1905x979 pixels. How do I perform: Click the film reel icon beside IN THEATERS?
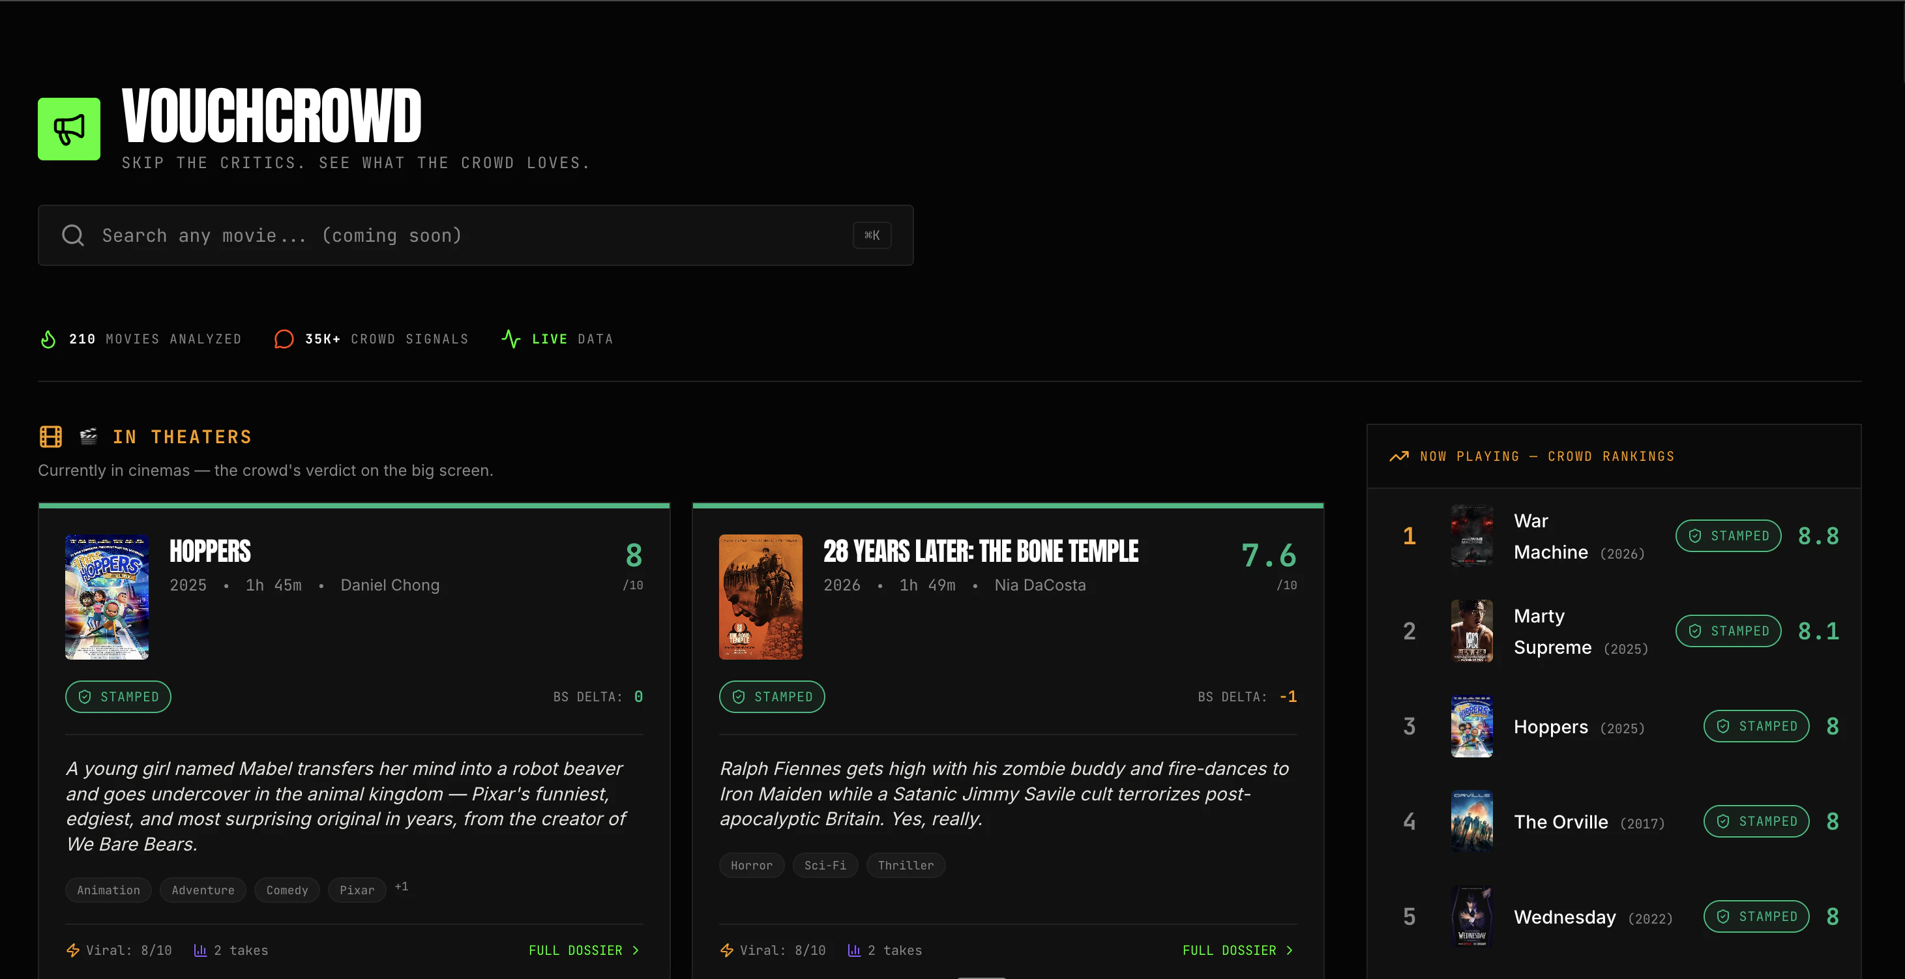(50, 436)
